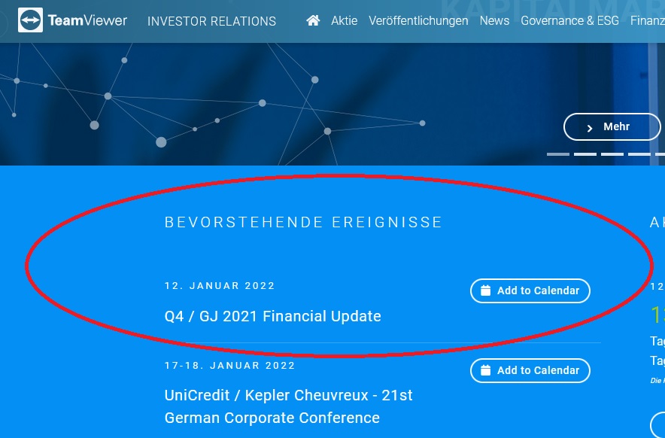The image size is (665, 438).
Task: Open the Veröffentlichungen menu item
Action: [x=418, y=21]
